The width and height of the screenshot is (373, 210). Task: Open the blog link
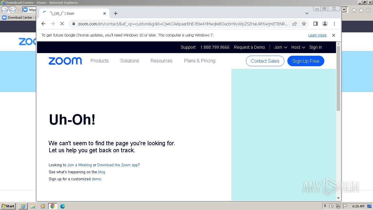102,172
